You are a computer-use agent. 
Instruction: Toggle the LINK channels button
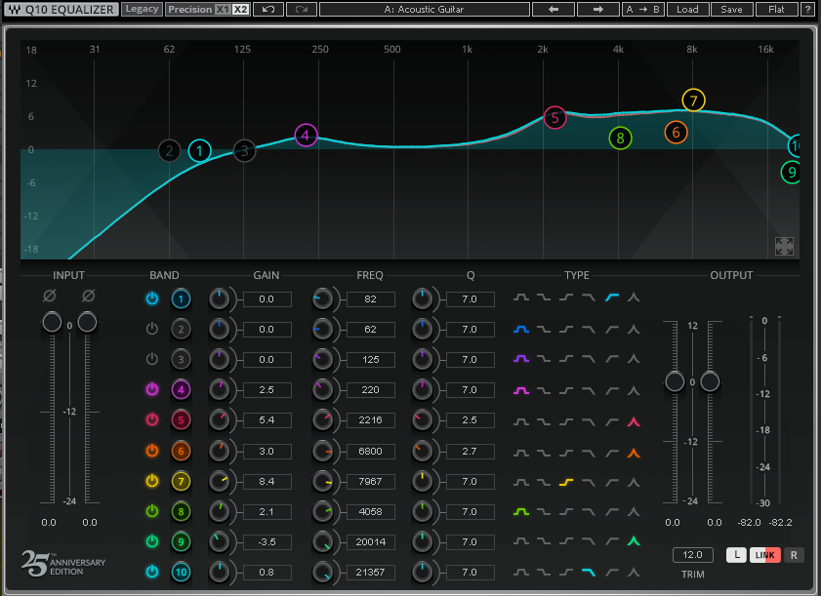pyautogui.click(x=765, y=555)
